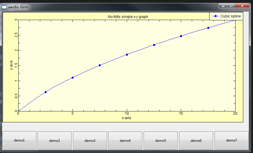The image size is (253, 153).
Task: Show the demo6 graph
Action: [x=196, y=140]
